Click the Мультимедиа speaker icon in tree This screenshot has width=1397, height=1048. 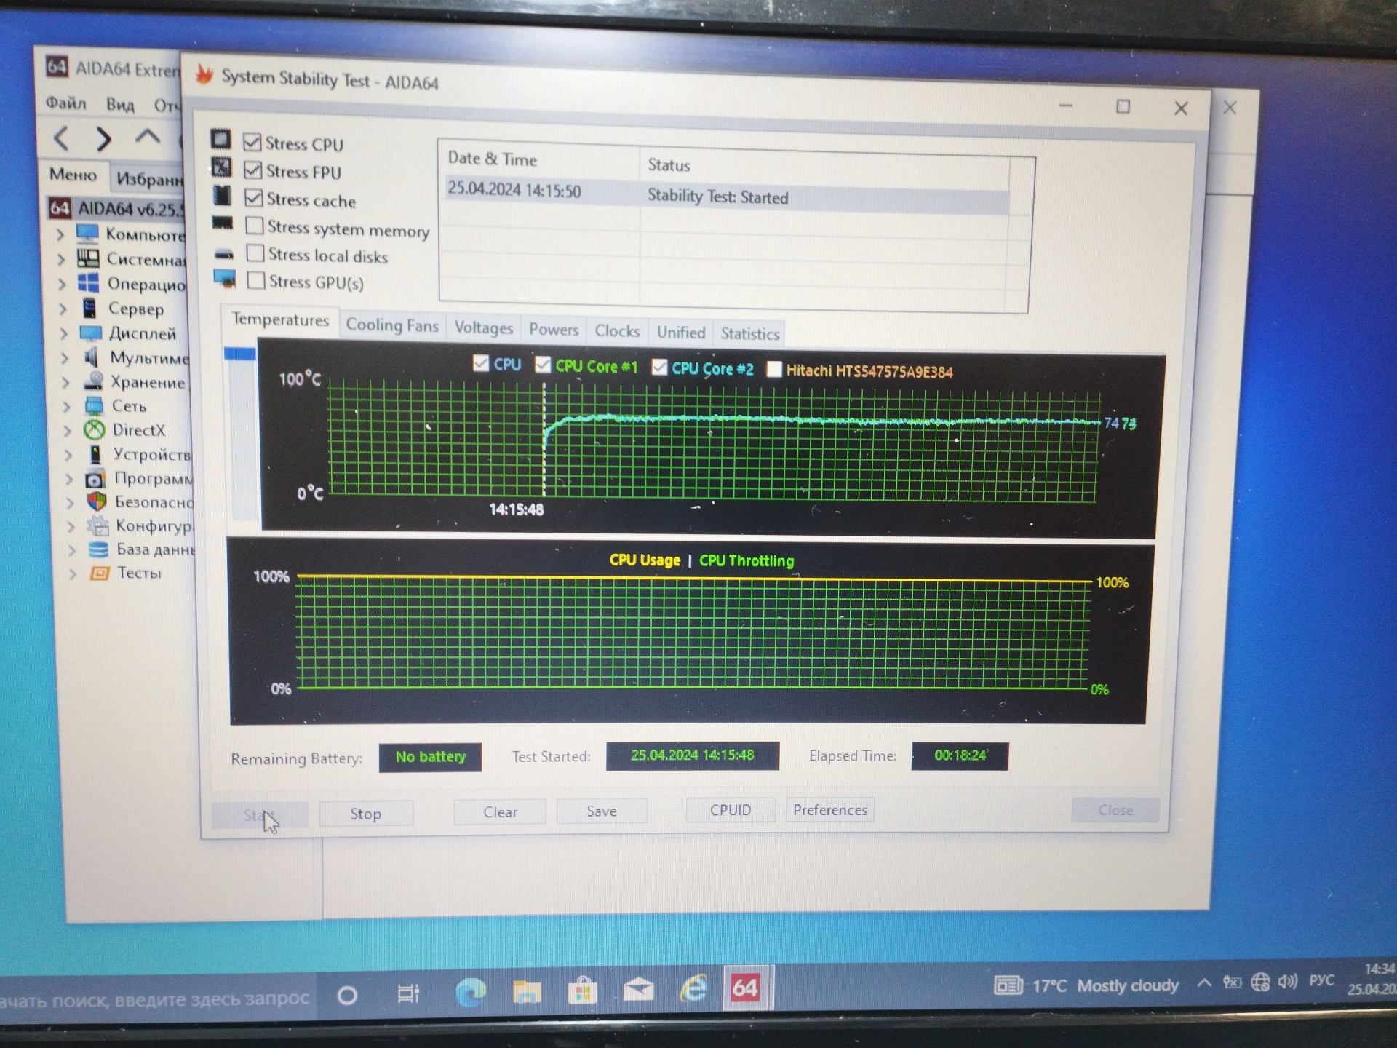click(x=92, y=357)
